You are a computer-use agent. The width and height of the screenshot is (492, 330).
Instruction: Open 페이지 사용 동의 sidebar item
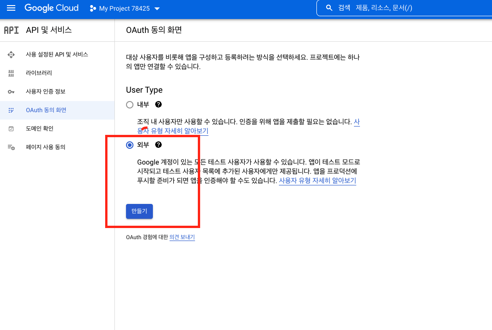click(x=45, y=147)
